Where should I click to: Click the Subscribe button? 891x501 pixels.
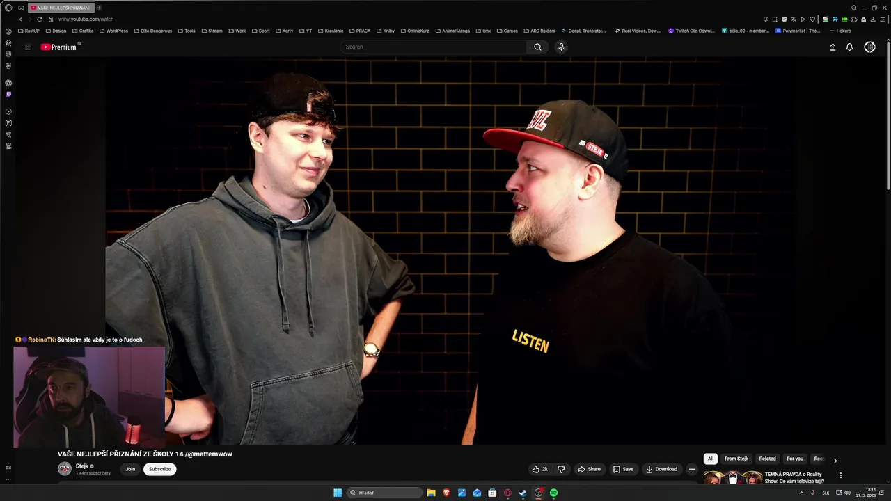coord(159,469)
